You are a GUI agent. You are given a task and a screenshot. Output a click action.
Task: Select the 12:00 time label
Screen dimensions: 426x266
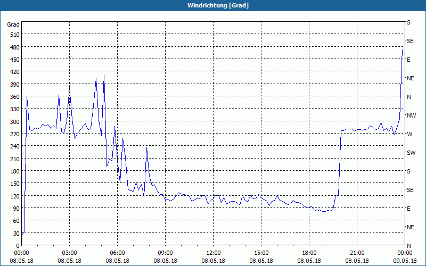[x=214, y=253]
